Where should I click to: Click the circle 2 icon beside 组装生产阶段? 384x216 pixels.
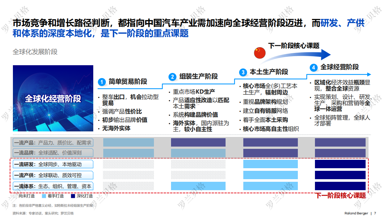coord(172,77)
